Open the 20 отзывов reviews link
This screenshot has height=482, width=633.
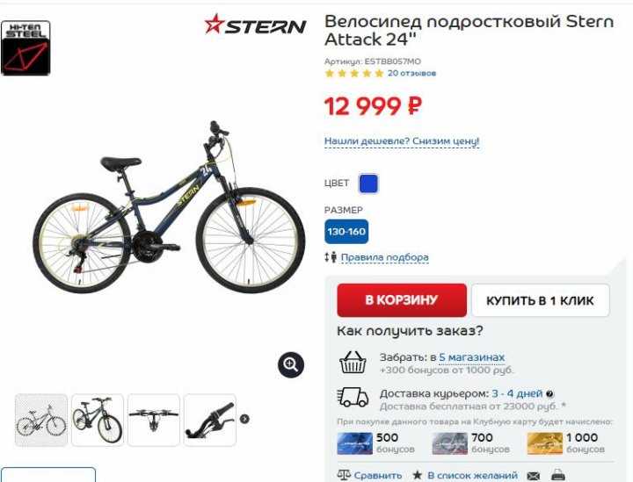[411, 74]
